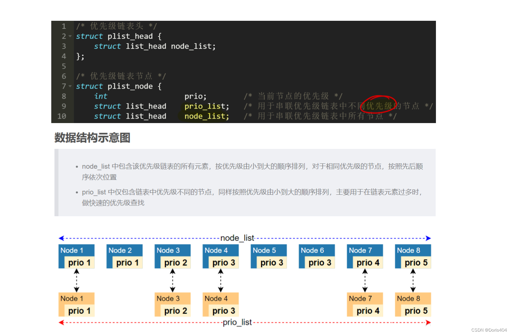This screenshot has height=335, width=512.
Task: Click highlighted 'prio_list;' on line 9
Action: (207, 106)
